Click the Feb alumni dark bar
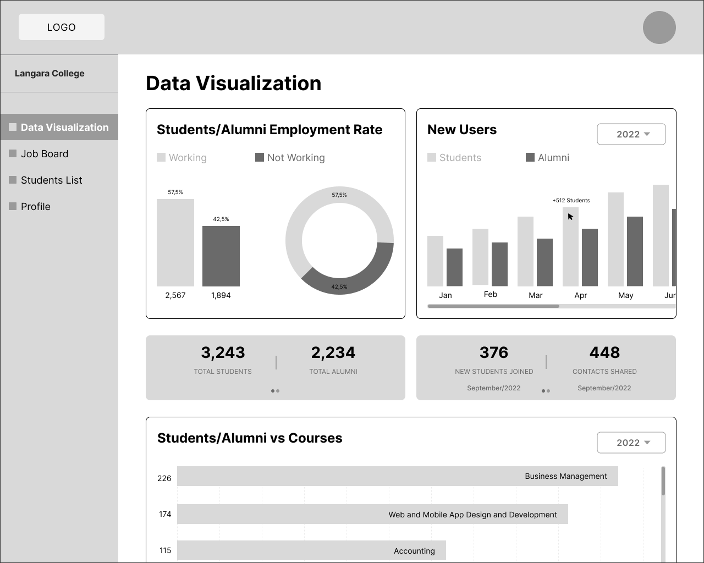 (499, 264)
